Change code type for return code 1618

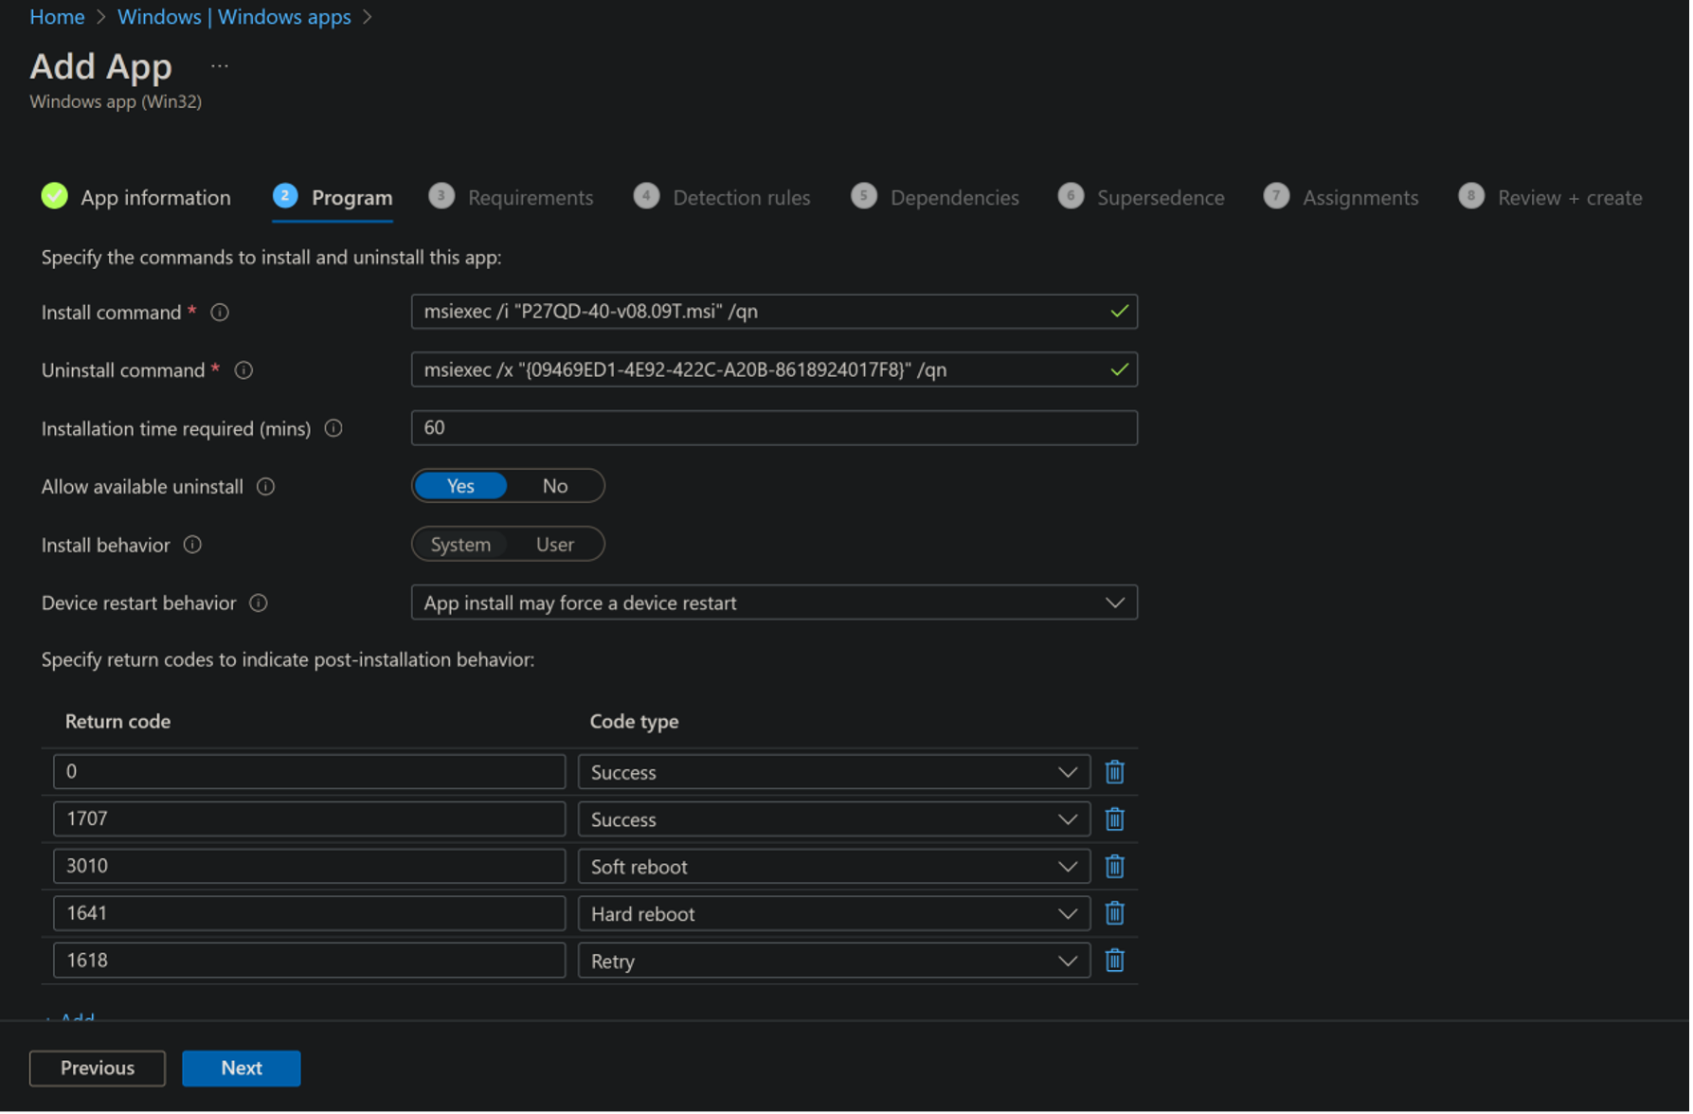833,961
